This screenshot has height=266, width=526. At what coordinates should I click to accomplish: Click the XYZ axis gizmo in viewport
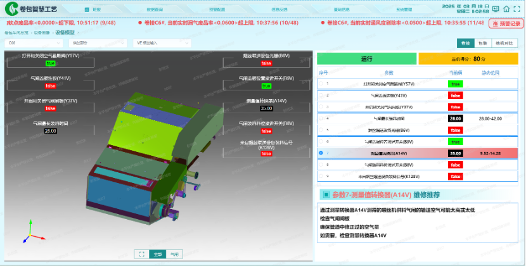tap(32, 232)
